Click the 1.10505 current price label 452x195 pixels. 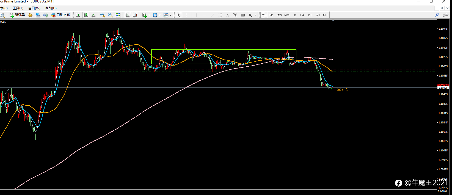[x=443, y=88]
